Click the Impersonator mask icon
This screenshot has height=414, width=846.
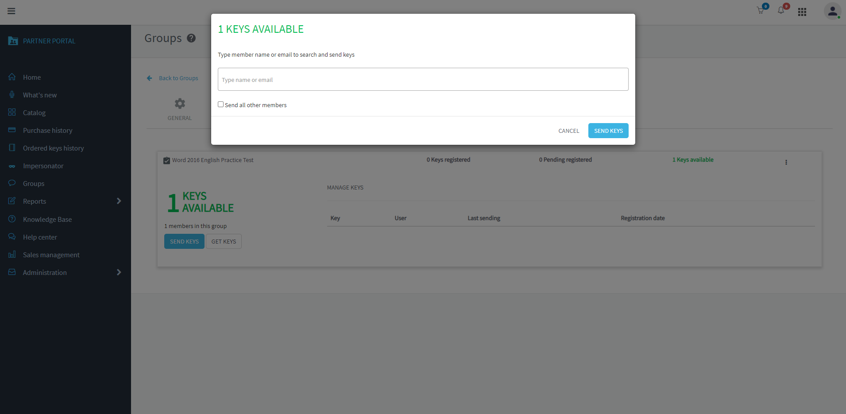12,166
